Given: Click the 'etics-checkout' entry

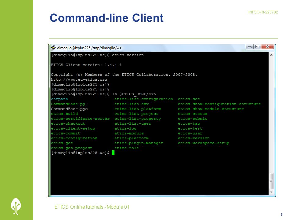Looking at the screenshot, I should tap(68, 123).
